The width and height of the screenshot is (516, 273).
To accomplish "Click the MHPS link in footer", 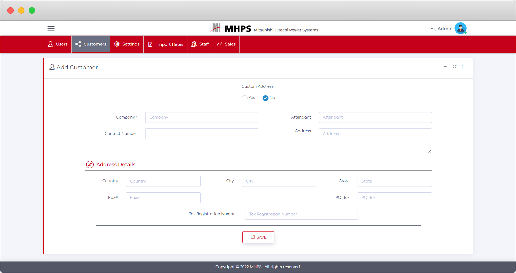I will click(x=256, y=267).
